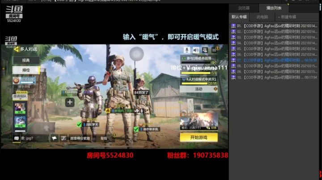Click the 开始游戏 start game button
Image resolution: width=322 pixels, height=180 pixels.
pos(199,138)
